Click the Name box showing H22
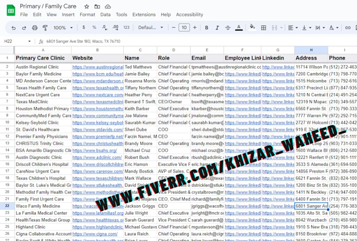The height and width of the screenshot is (241, 357). 15,42
